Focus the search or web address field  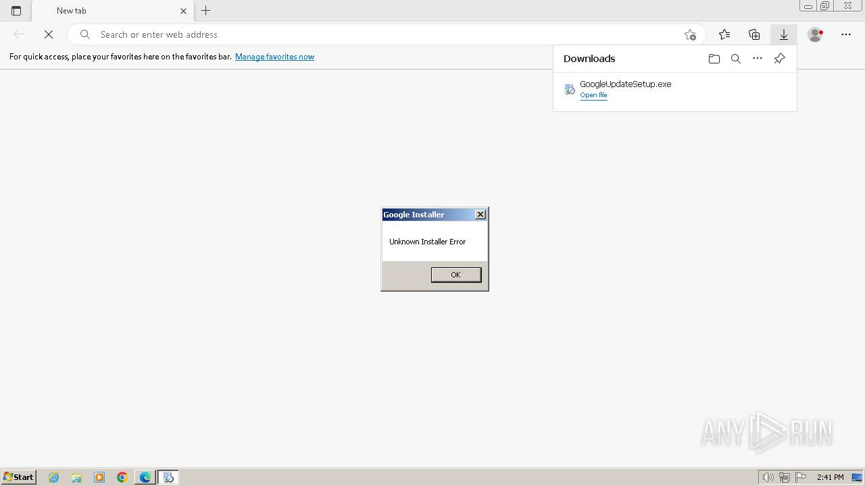coord(387,34)
